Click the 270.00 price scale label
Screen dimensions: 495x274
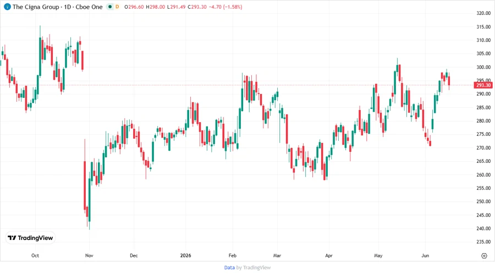483,148
